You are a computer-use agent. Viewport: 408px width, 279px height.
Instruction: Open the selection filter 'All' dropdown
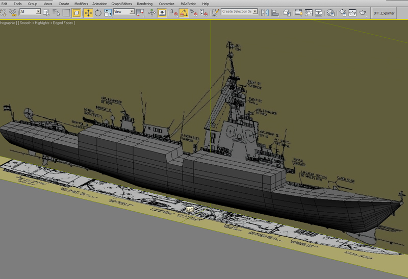click(x=38, y=12)
